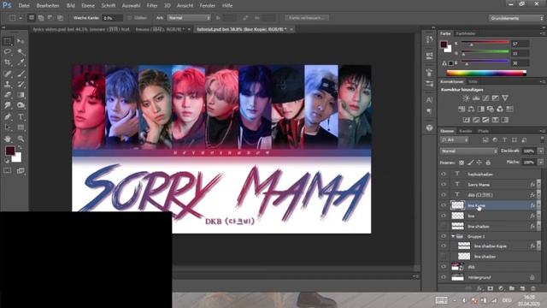Toggle visibility of Gruppe 1
The width and height of the screenshot is (547, 308).
click(444, 236)
